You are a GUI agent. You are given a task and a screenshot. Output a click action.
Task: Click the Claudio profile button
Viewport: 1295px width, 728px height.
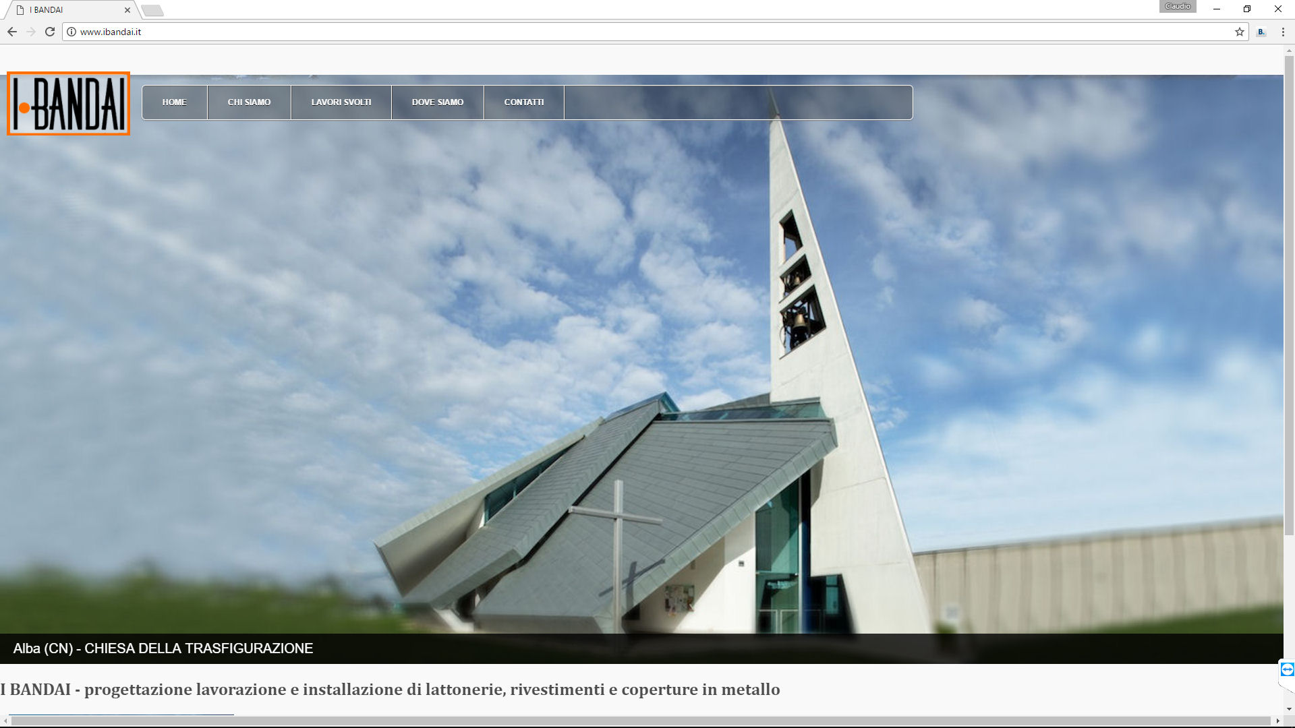[x=1178, y=7]
